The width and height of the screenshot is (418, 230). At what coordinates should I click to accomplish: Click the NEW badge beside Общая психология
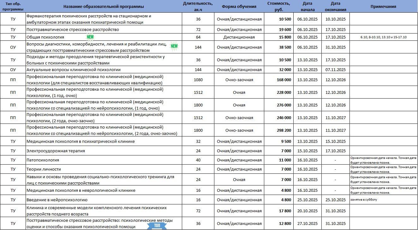point(90,37)
